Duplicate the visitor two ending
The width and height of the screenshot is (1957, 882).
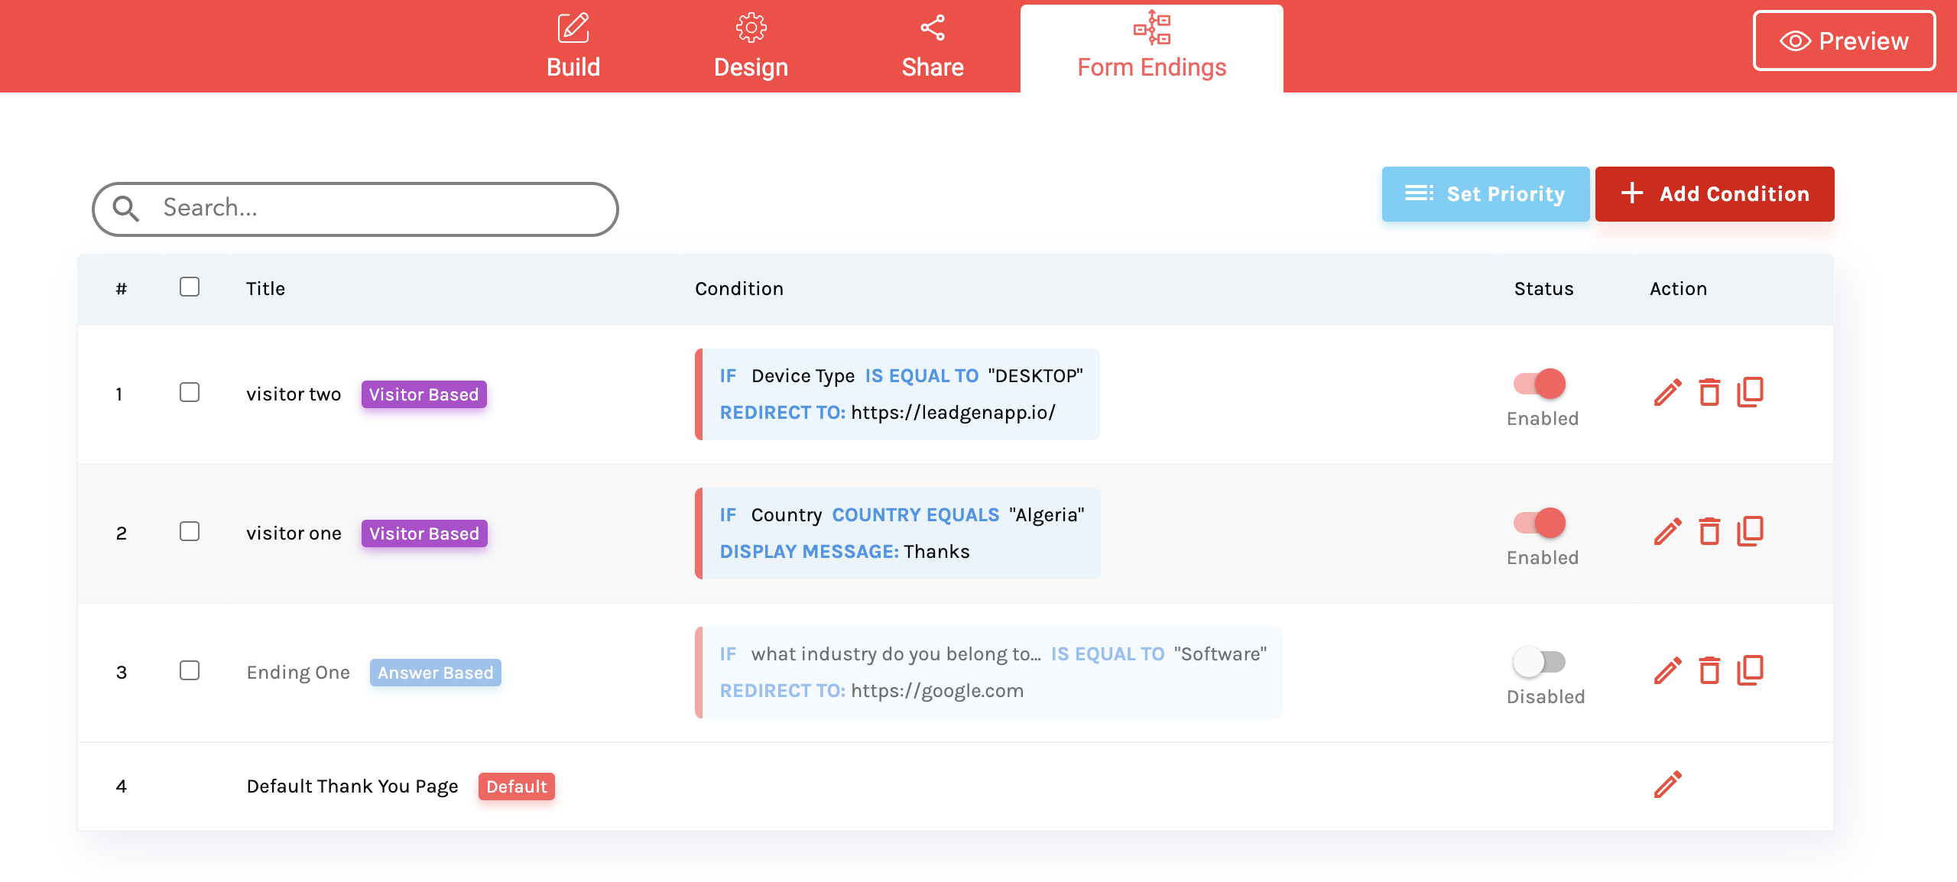pyautogui.click(x=1750, y=393)
